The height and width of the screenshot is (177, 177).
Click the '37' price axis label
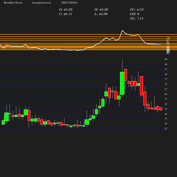click(166, 119)
